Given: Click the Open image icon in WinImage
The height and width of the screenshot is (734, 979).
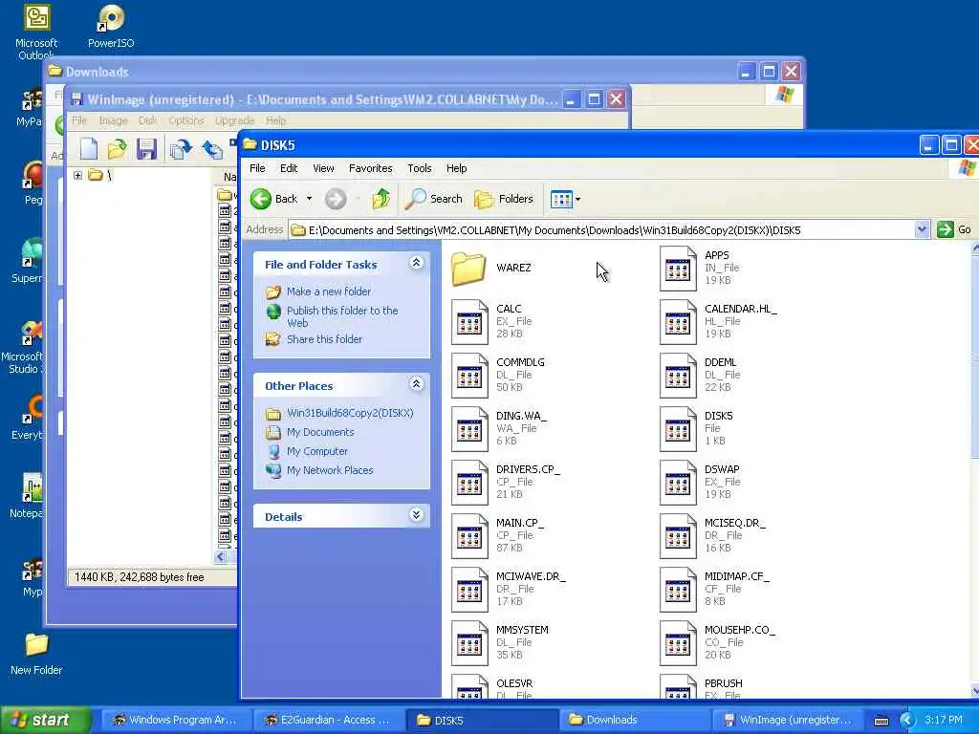Looking at the screenshot, I should 117,148.
